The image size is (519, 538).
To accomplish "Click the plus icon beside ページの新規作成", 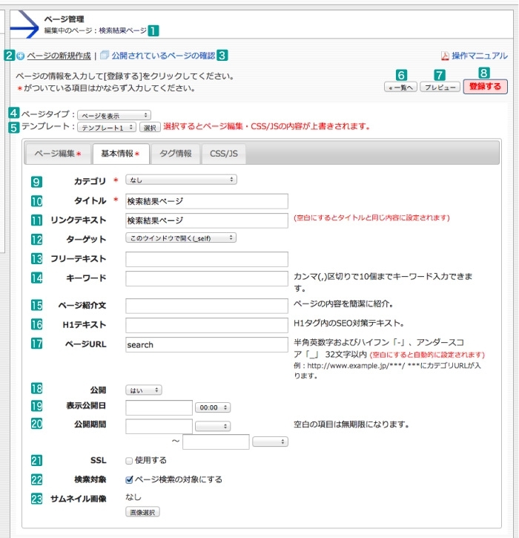I will tap(21, 56).
